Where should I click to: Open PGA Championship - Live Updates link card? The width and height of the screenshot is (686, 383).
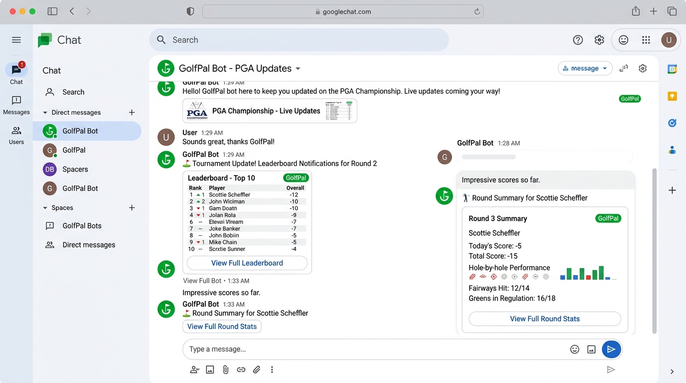[x=270, y=111]
